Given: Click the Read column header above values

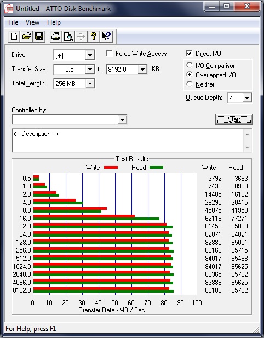Looking at the screenshot, I should tap(236, 168).
